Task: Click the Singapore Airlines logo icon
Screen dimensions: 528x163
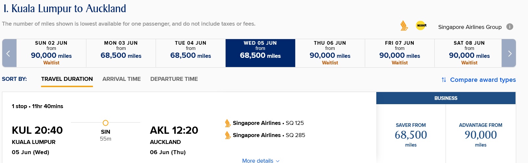Action: point(404,26)
